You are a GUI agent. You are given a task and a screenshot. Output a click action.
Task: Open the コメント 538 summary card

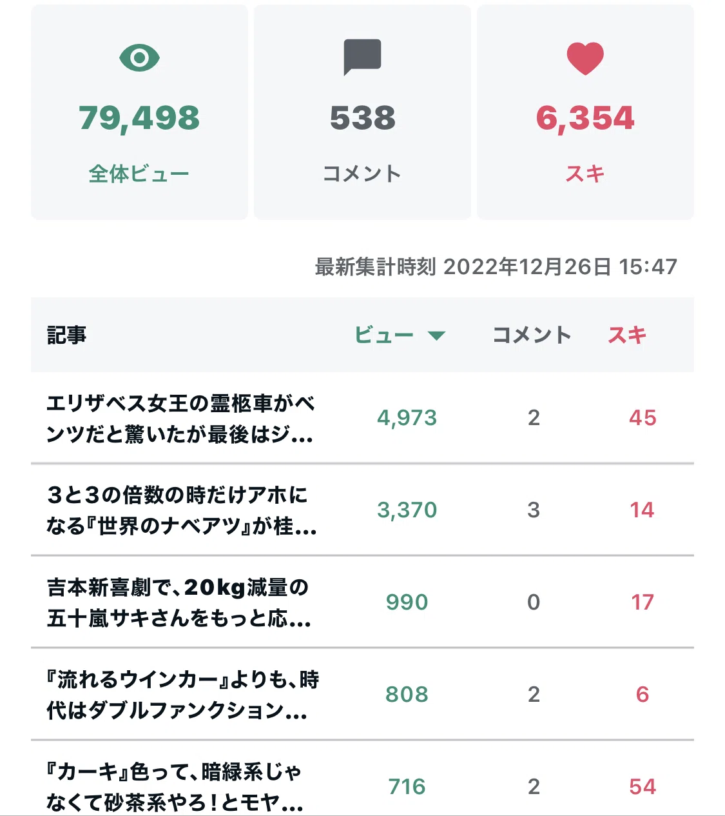[x=362, y=112]
